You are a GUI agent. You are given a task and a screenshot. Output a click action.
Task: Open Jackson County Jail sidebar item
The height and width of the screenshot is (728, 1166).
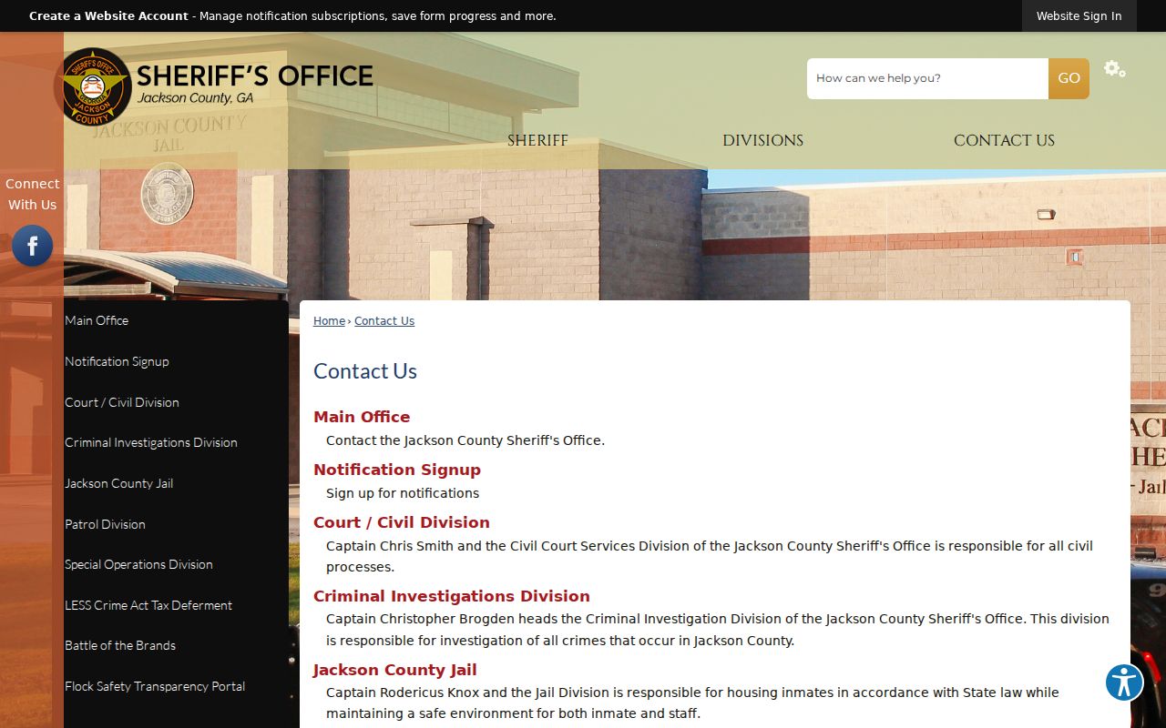coord(118,483)
